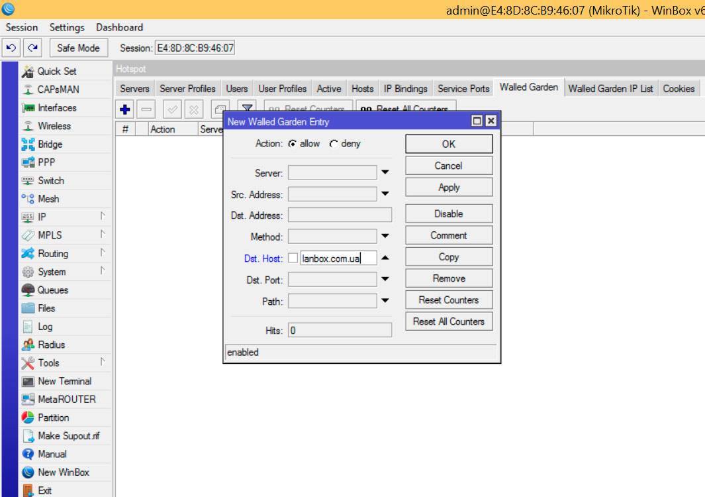Click the Dst. Address input field
This screenshot has width=705, height=497.
click(x=340, y=215)
